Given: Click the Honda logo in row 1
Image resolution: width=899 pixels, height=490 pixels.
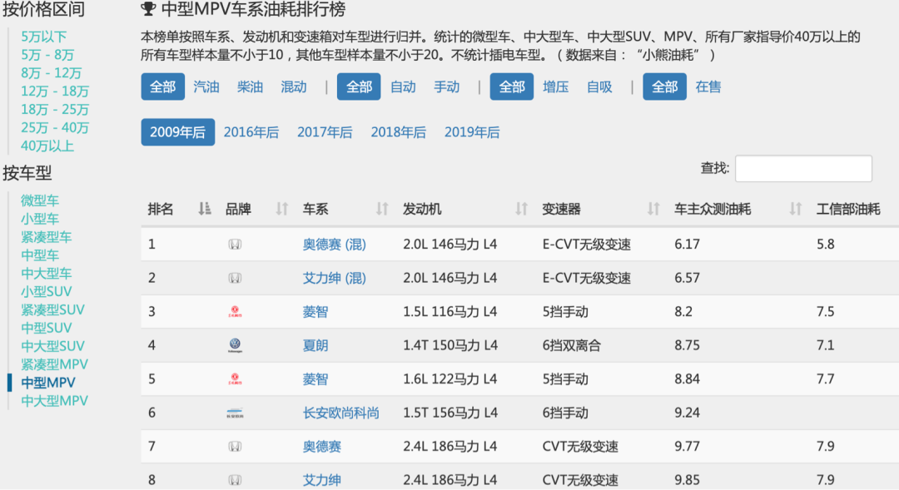Looking at the screenshot, I should click(235, 245).
